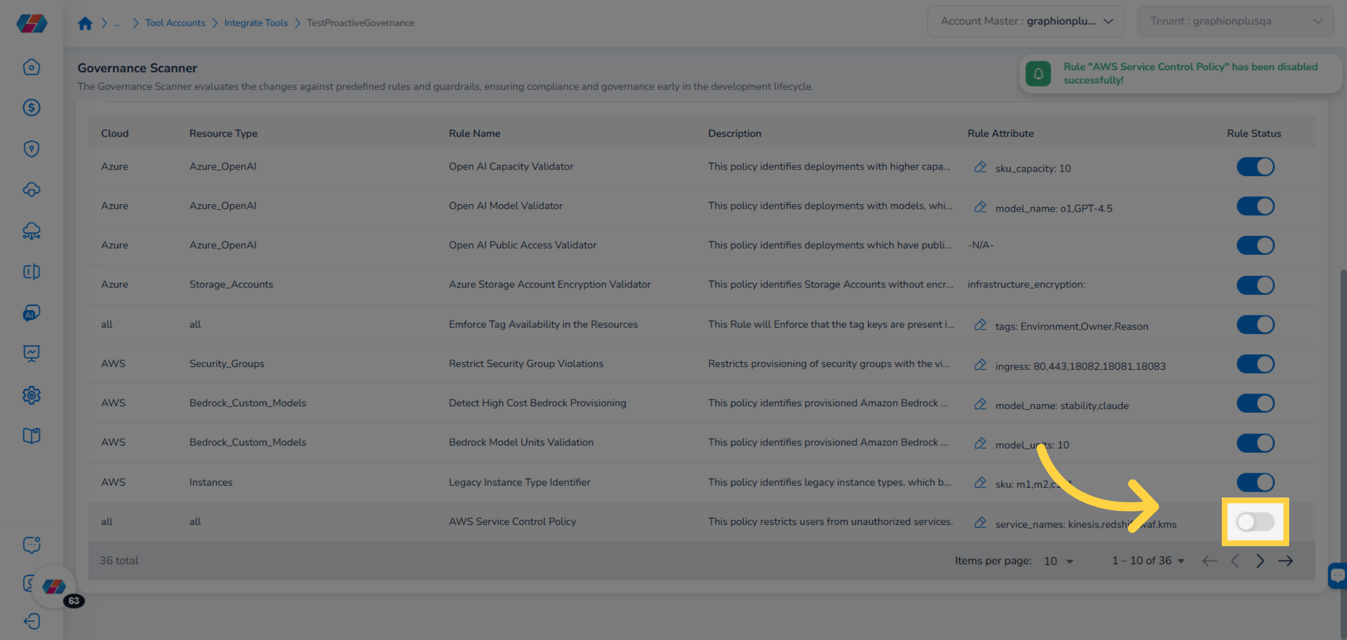Edit service_names attribute pencil icon
This screenshot has width=1347, height=640.
pos(980,523)
